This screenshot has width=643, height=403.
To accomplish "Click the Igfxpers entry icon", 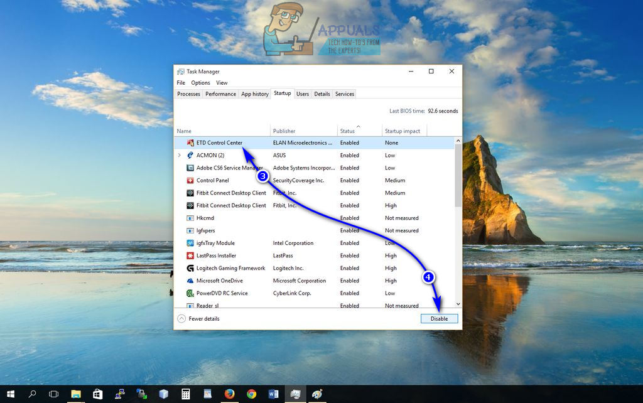I will click(x=190, y=230).
